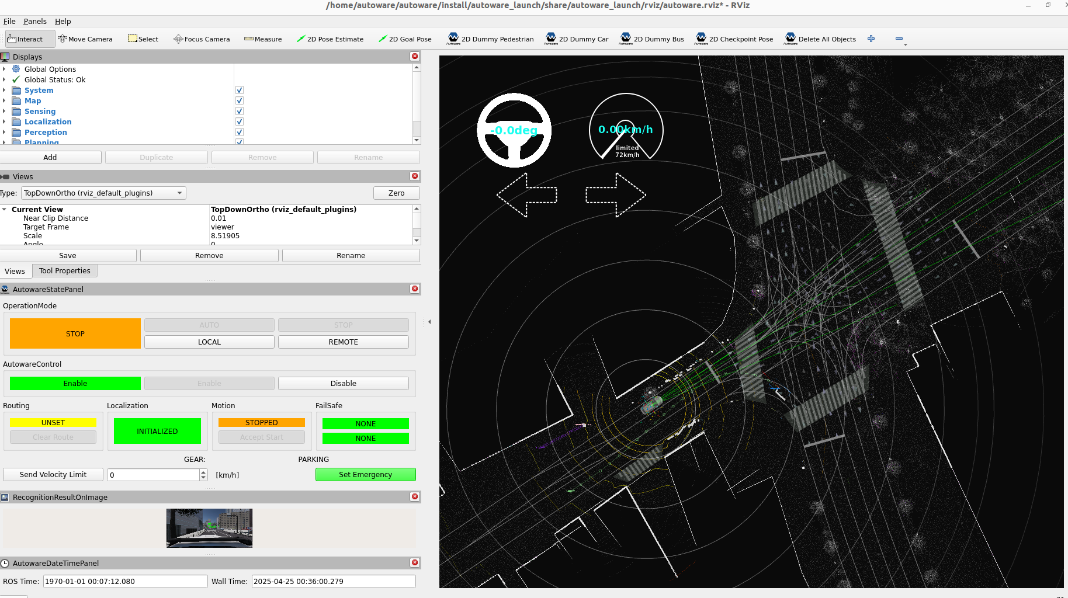Viewport: 1068px width, 598px height.
Task: Click Send Velocity Limit button
Action: tap(53, 474)
